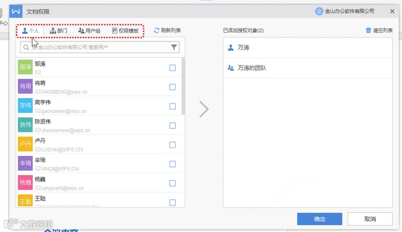Click the magnifier search icon
This screenshot has width=402, height=232.
[x=26, y=48]
